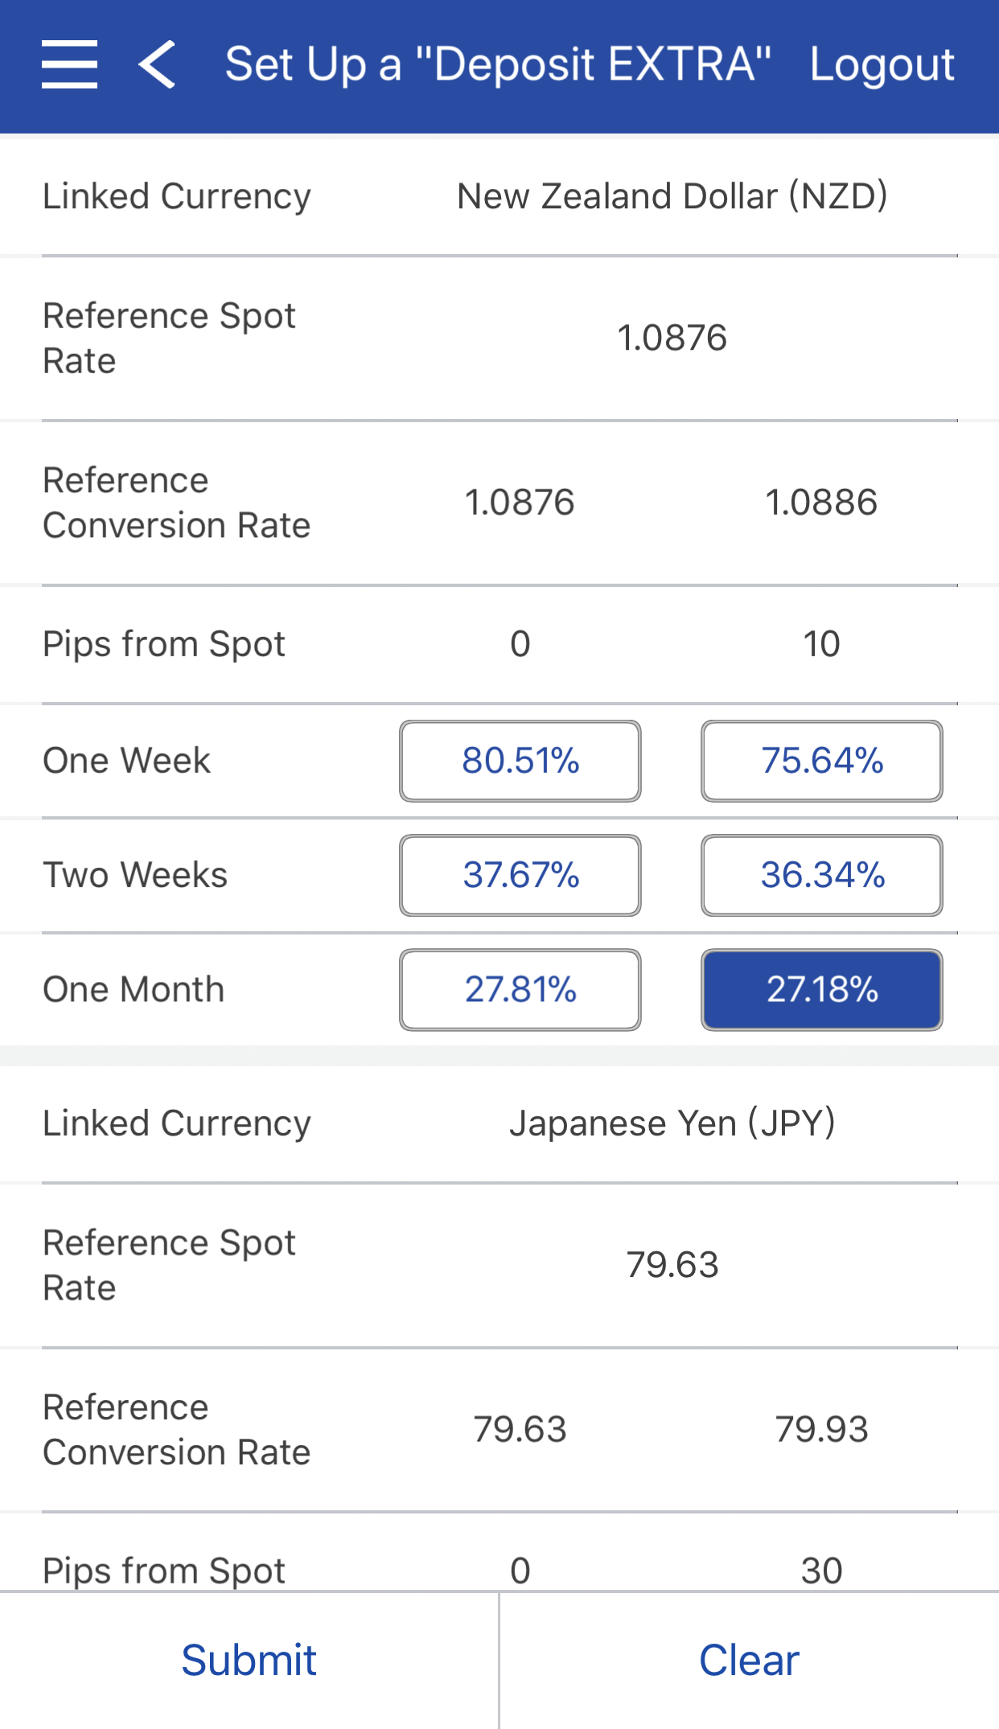Choose Two Weeks 37.67% option
This screenshot has width=999, height=1729.
pyautogui.click(x=520, y=875)
